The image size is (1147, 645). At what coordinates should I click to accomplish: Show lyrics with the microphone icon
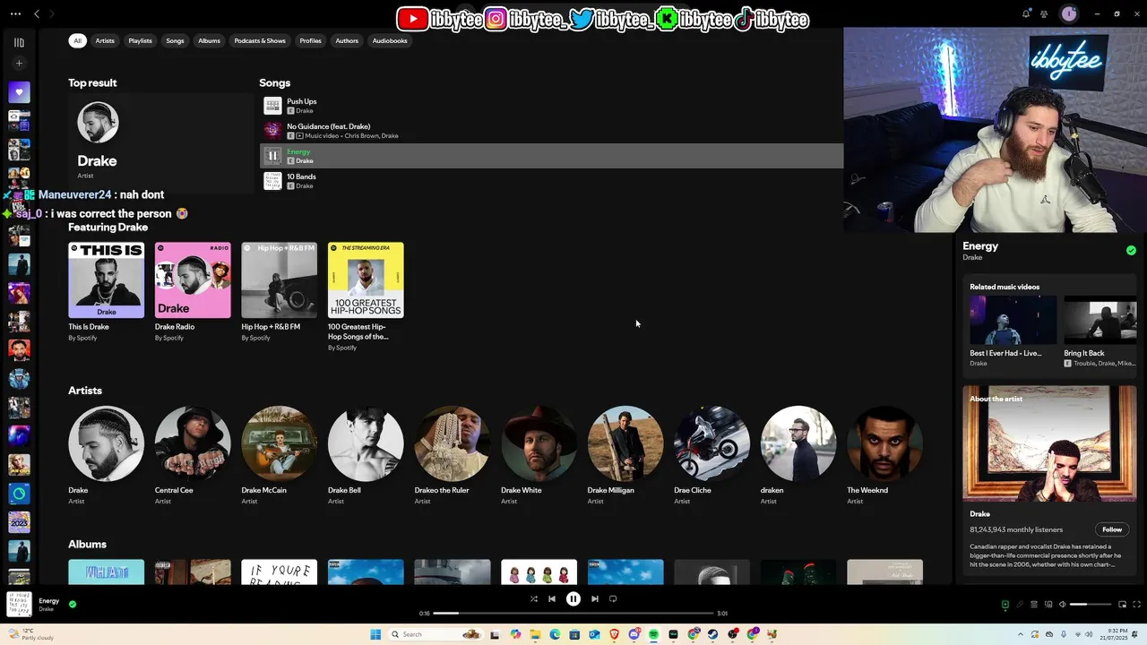pyautogui.click(x=1019, y=605)
